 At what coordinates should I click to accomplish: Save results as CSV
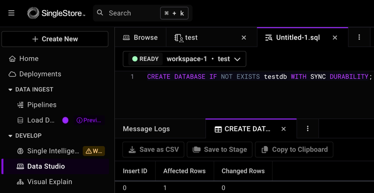(153, 150)
